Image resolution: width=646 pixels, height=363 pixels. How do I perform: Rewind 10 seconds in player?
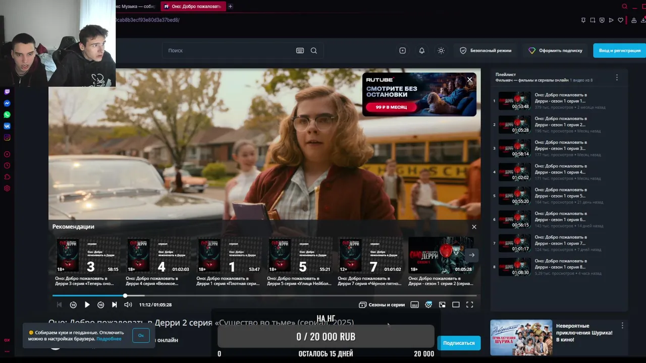[x=73, y=305]
